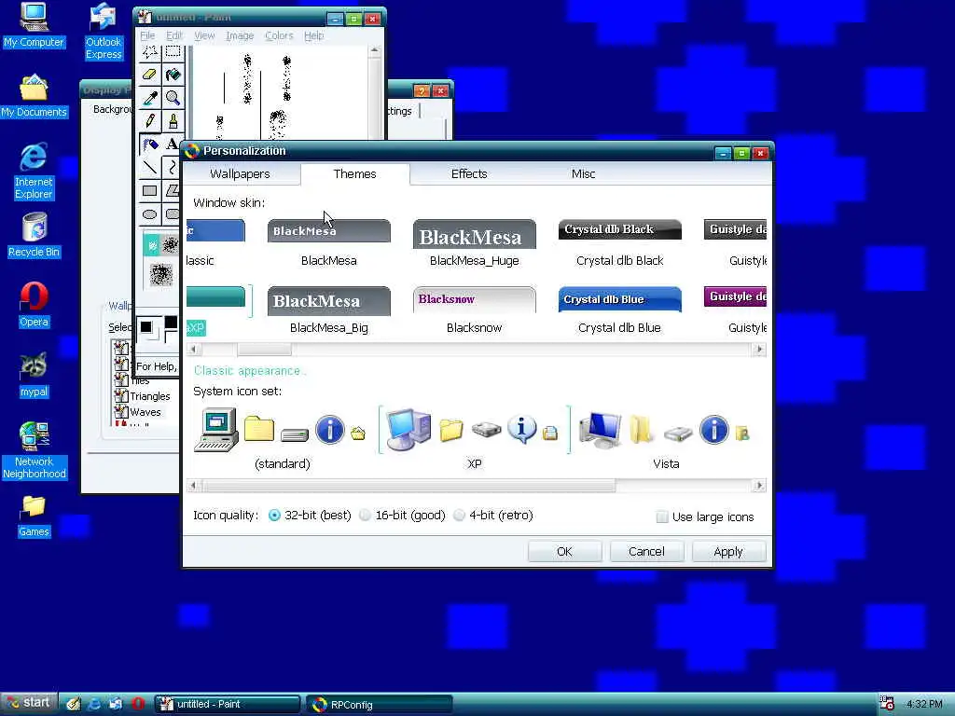Select the Brush tool in Paint
The image size is (955, 716).
[173, 121]
